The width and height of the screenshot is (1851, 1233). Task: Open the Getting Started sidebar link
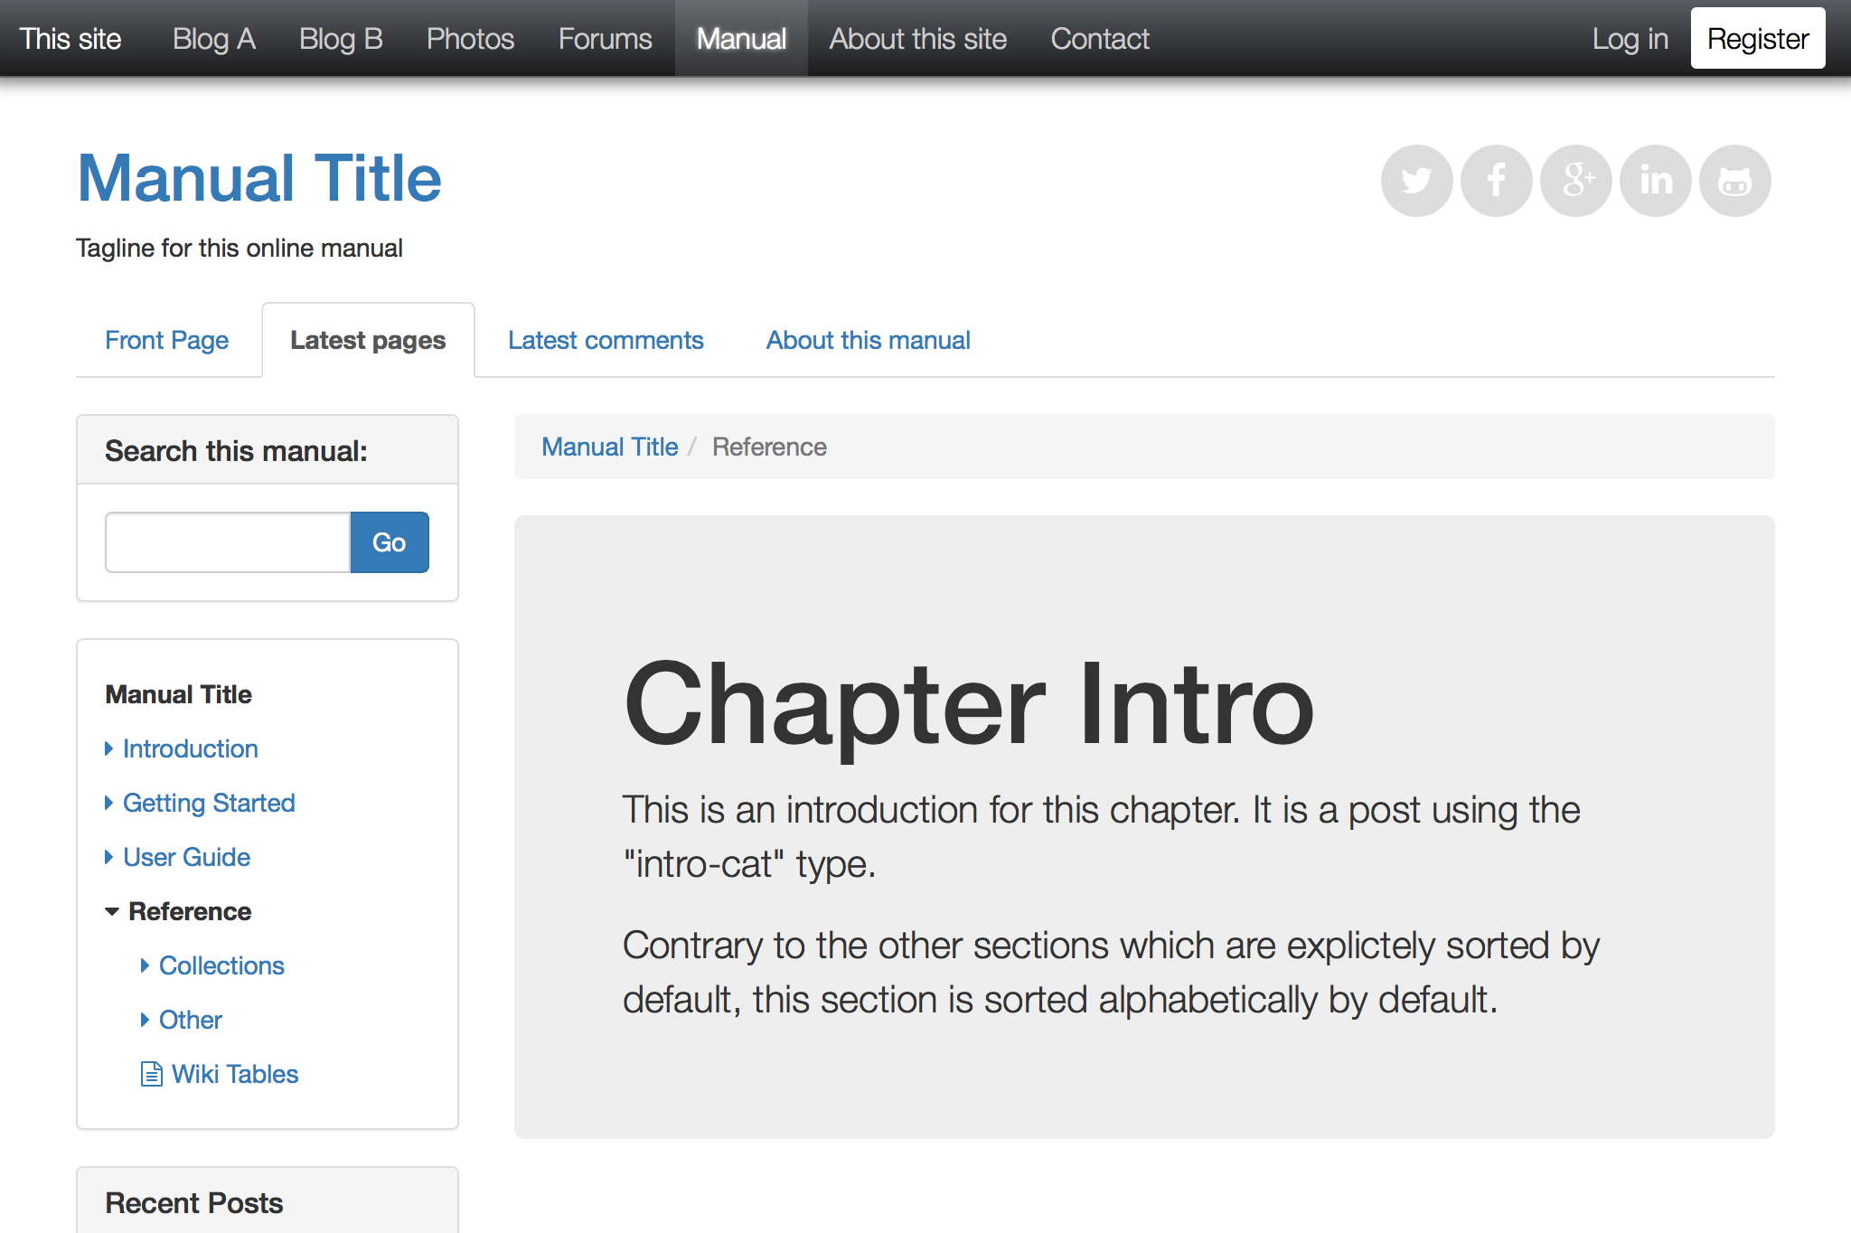pyautogui.click(x=209, y=803)
